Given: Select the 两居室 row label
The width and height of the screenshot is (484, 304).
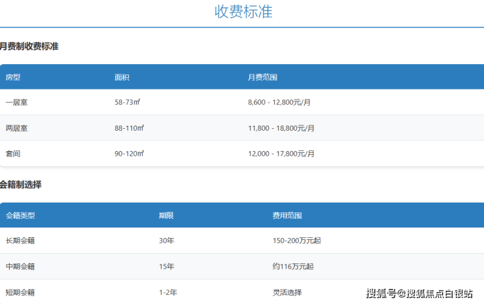Looking at the screenshot, I should point(16,128).
